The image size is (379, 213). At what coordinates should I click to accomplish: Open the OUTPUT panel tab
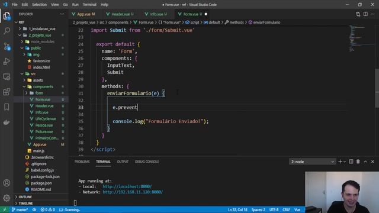pos(123,162)
